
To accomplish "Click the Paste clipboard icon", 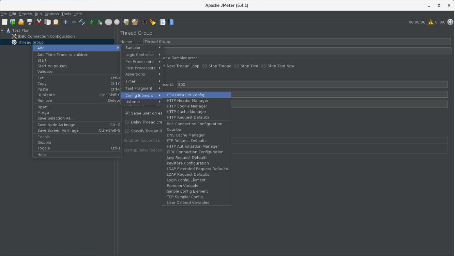I will [x=56, y=22].
